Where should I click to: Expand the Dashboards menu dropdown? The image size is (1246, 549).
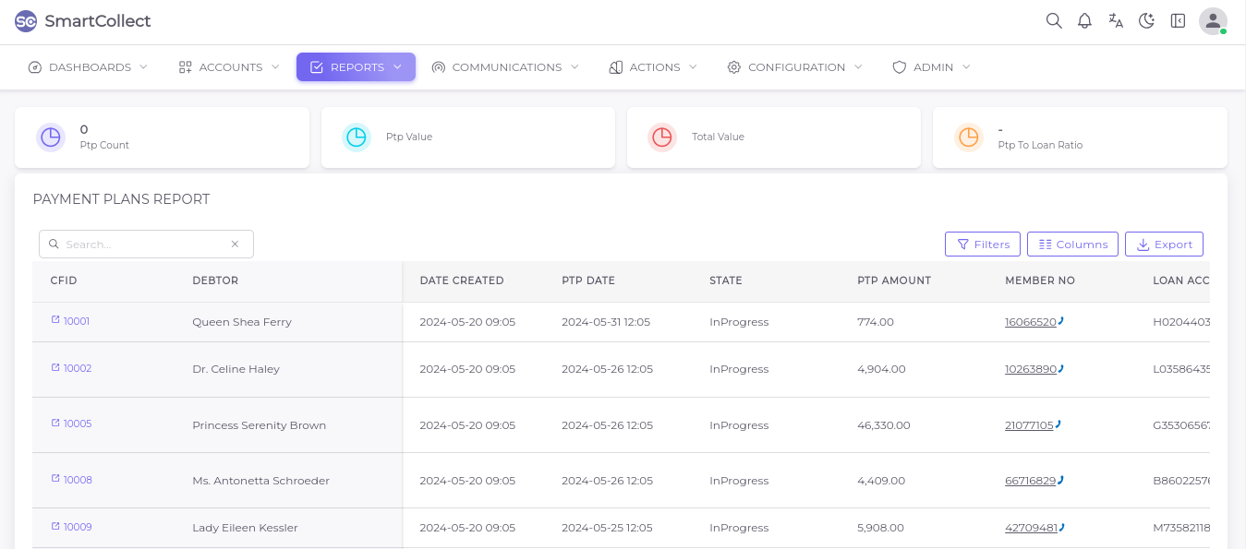(88, 67)
